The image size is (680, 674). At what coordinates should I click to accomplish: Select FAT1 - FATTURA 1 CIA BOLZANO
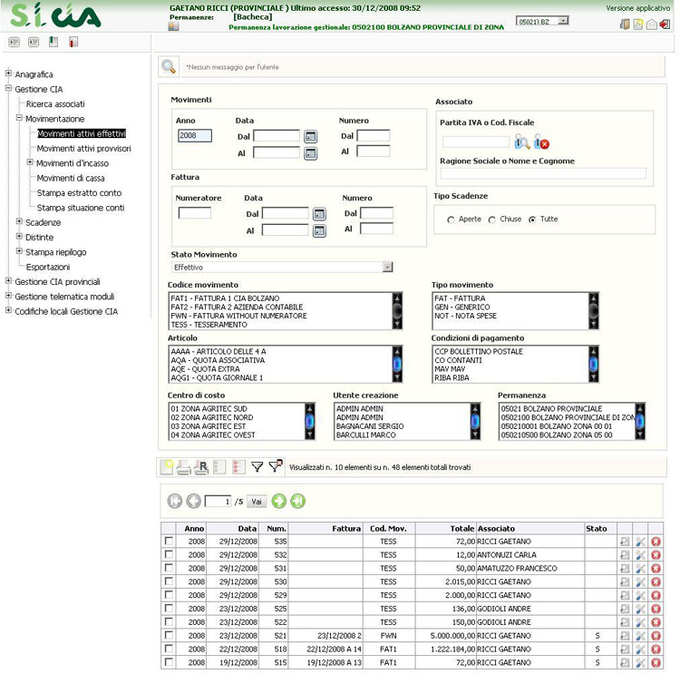coord(225,298)
